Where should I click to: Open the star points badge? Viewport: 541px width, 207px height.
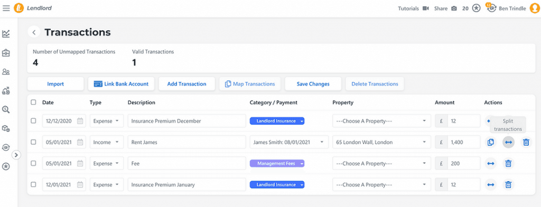pos(476,8)
